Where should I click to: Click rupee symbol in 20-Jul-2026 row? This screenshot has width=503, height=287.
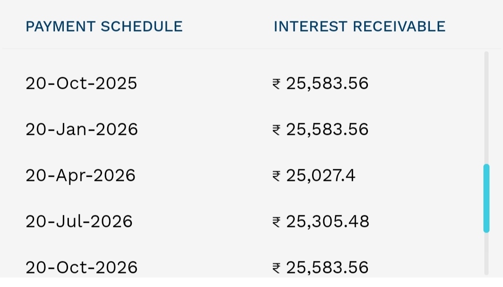(x=277, y=222)
